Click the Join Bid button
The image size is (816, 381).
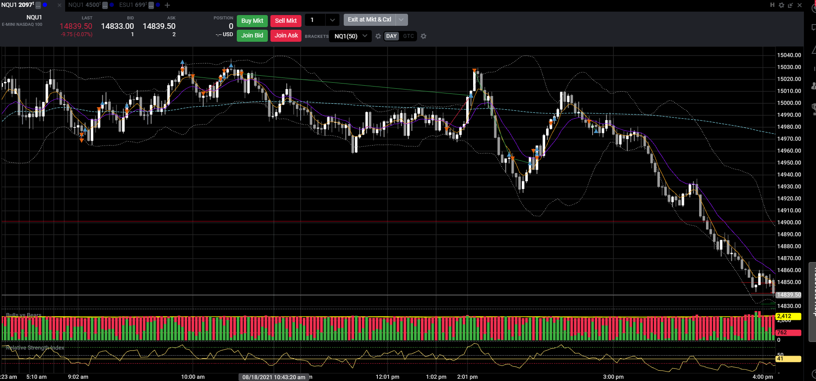click(252, 35)
